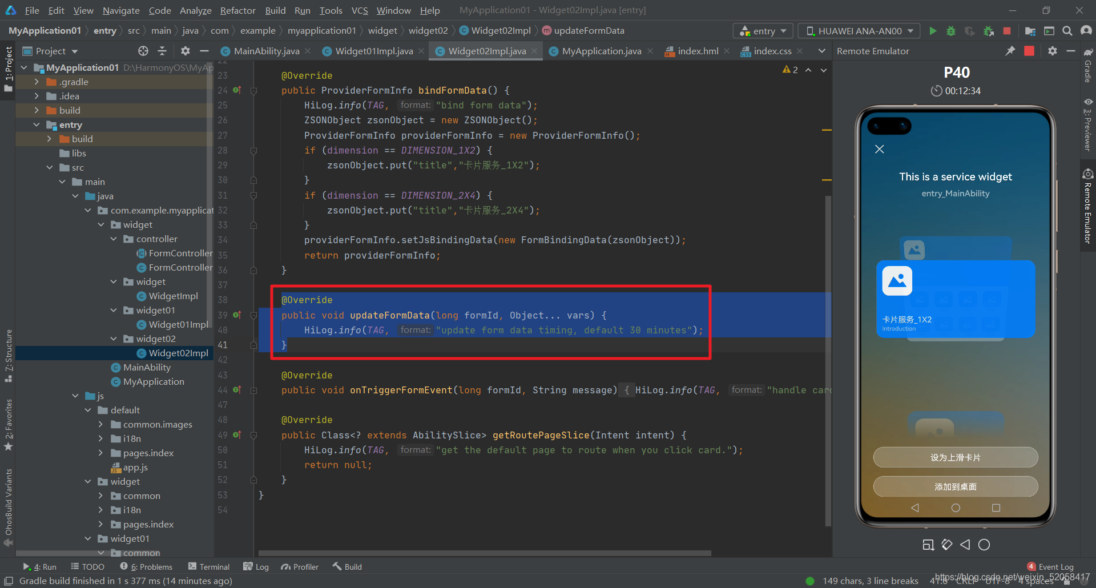Open the Project view dropdown
The width and height of the screenshot is (1096, 588).
coord(50,51)
